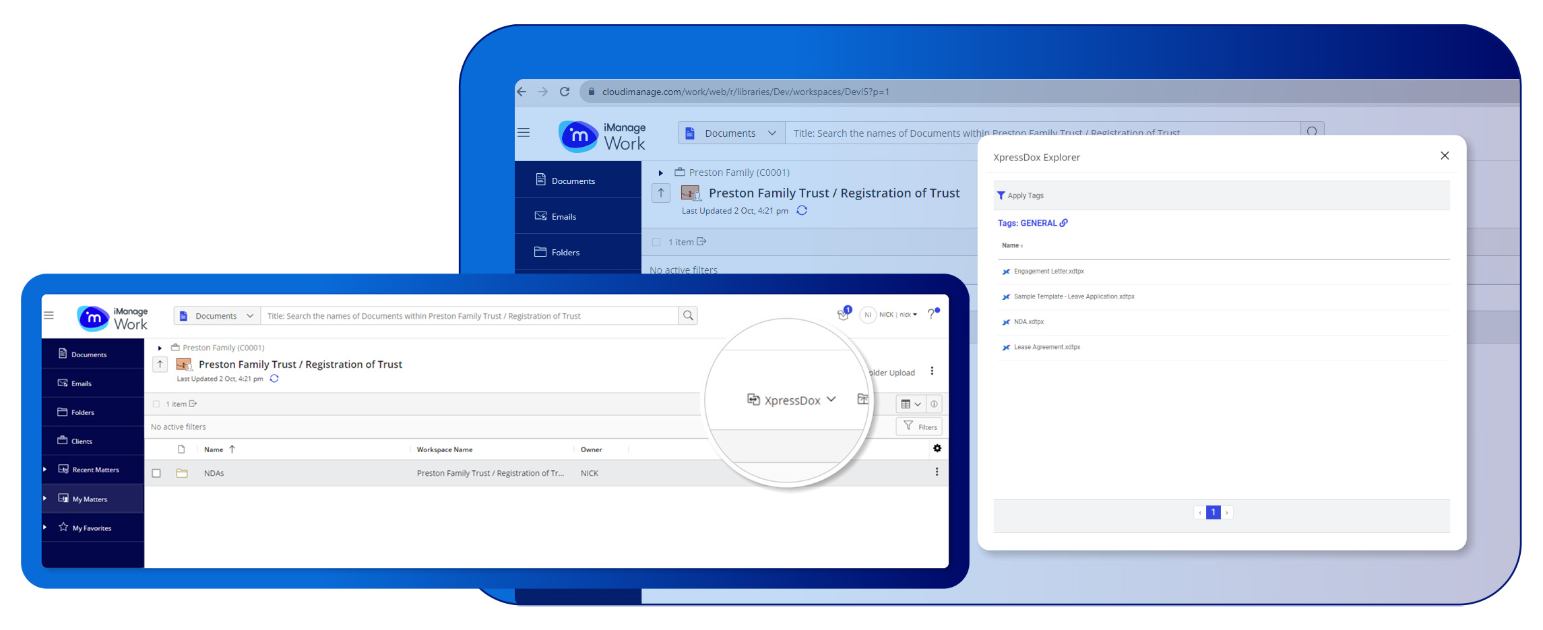Sort by the Name column header in front window
Screen dimensions: 1543x630
coord(214,449)
